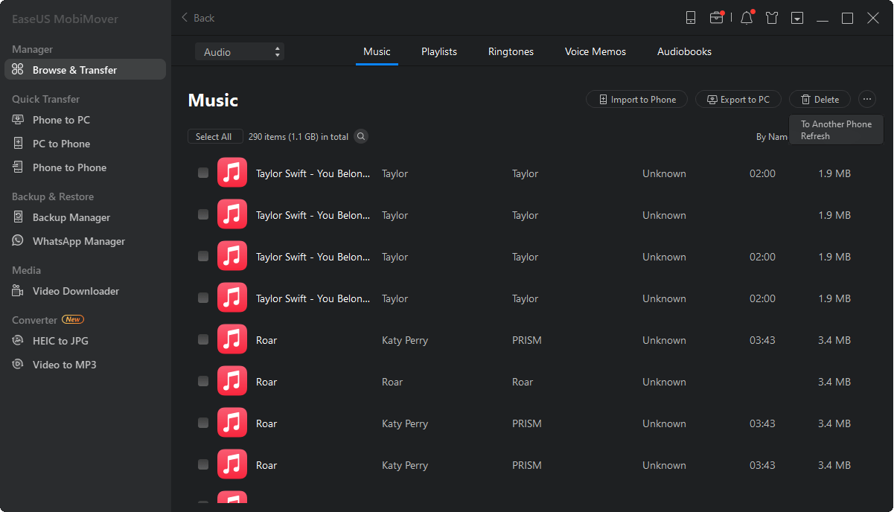Screen dimensions: 894x512
Task: Open the notifications bell icon
Action: (747, 18)
